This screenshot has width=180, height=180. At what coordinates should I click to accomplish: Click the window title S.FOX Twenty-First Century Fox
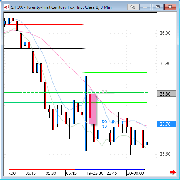[x=61, y=7]
